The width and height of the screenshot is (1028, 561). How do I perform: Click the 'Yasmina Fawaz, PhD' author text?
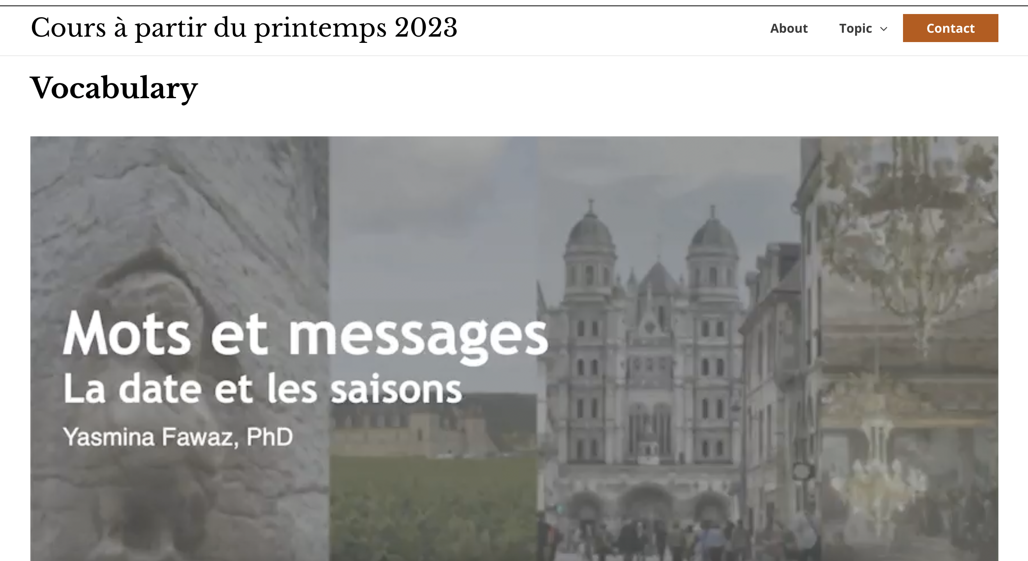178,437
